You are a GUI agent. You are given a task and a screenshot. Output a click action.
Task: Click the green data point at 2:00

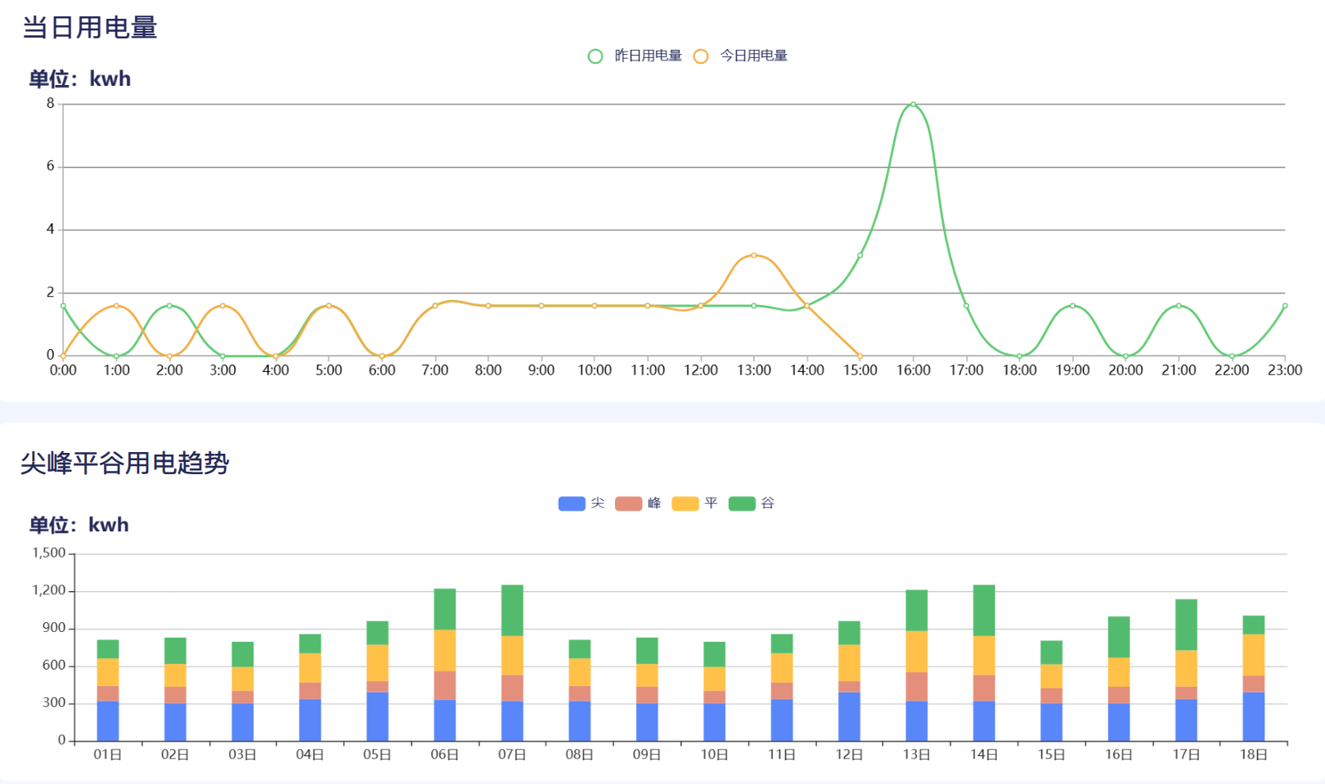click(169, 306)
